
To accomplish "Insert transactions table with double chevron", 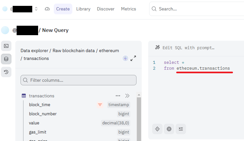I will pyautogui.click(x=127, y=96).
